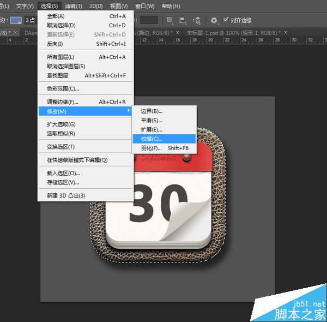This screenshot has width=327, height=322.
Task: Open the gear settings icon in options bar
Action: (214, 20)
